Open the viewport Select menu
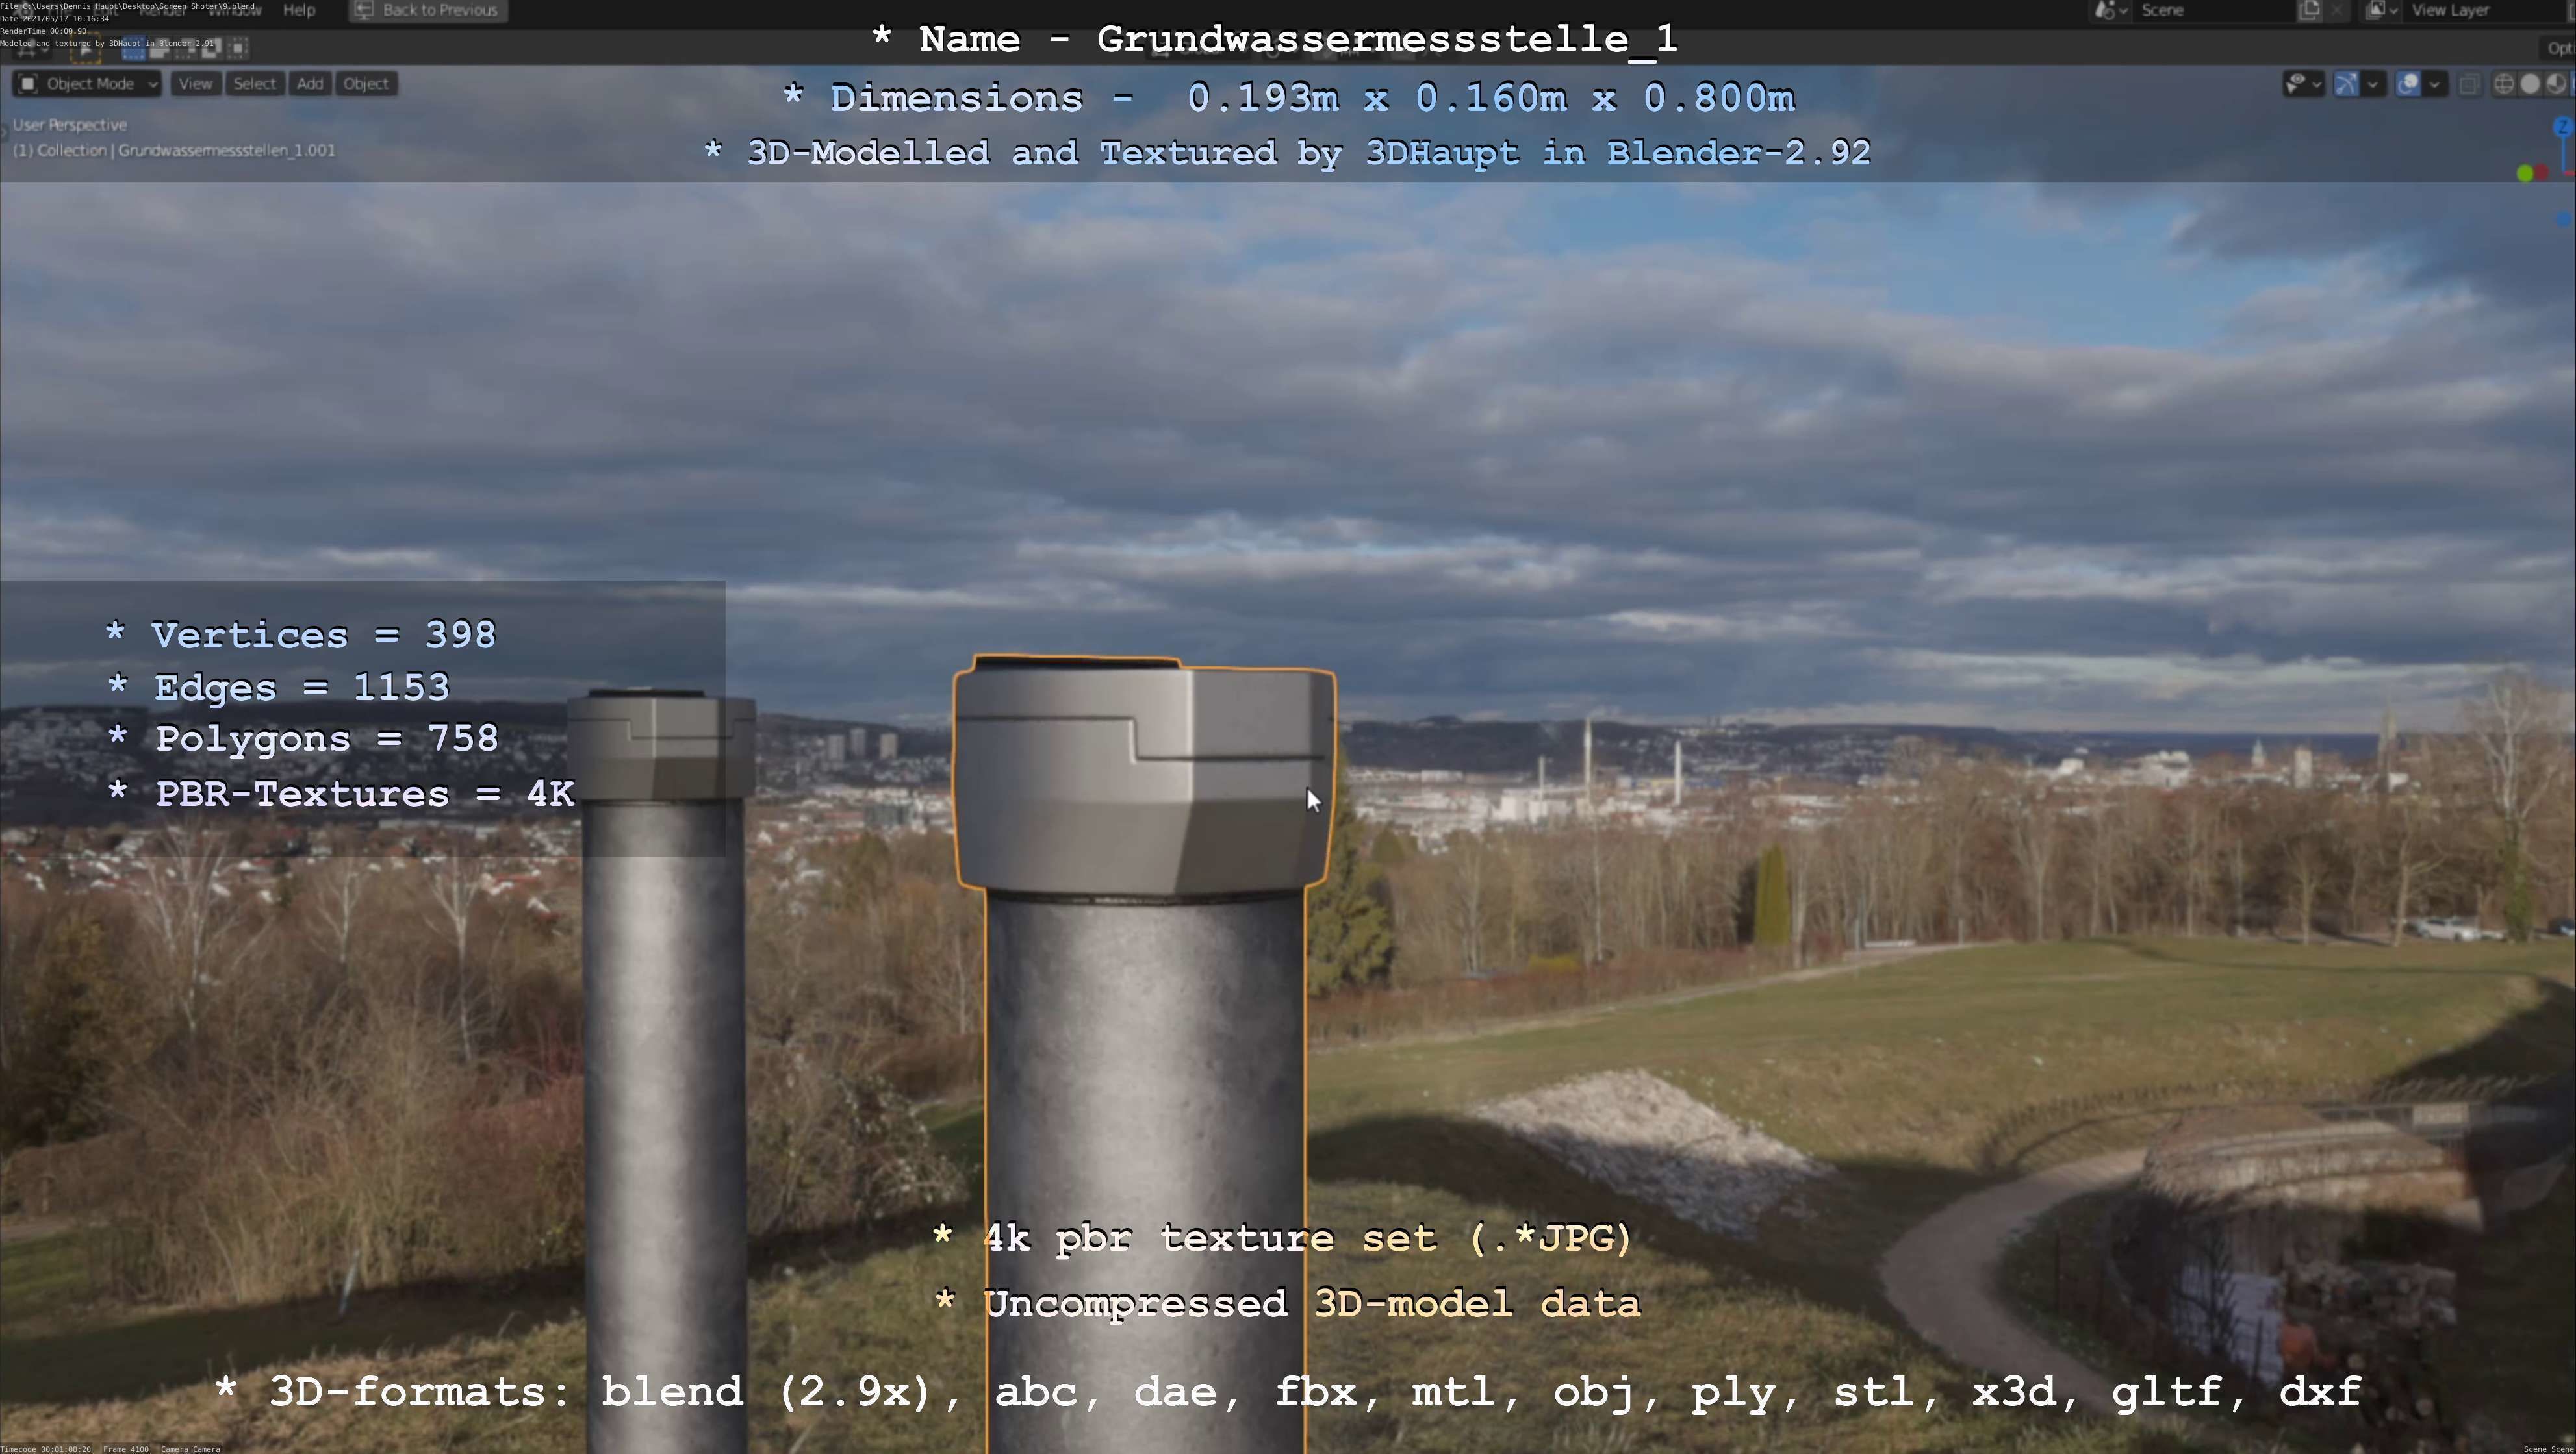Viewport: 2576px width, 1454px height. pos(254,84)
